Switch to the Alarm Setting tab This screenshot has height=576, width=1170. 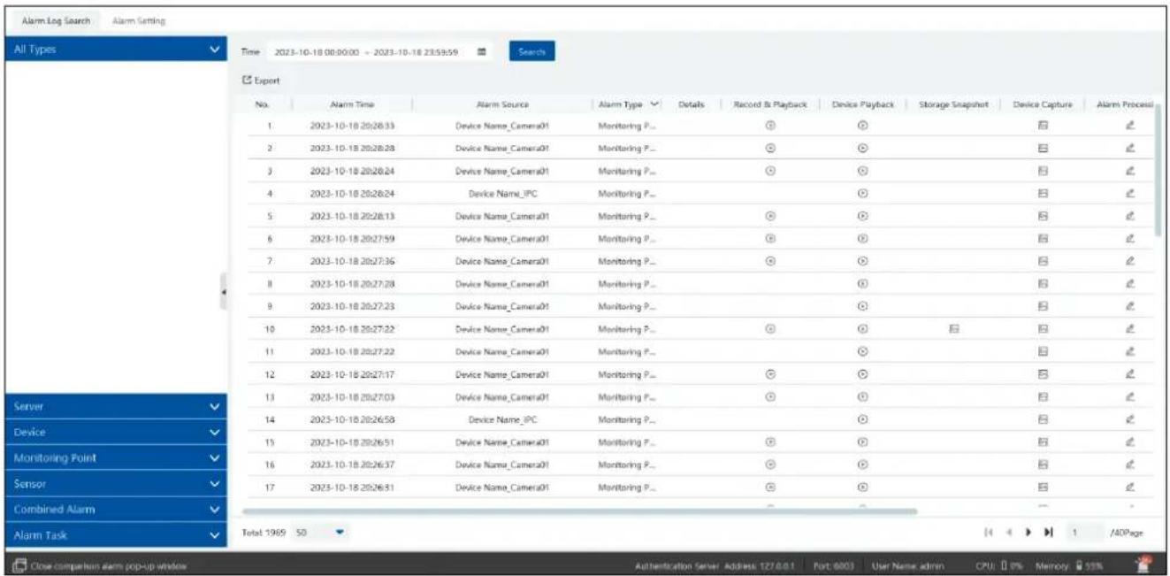[x=139, y=19]
